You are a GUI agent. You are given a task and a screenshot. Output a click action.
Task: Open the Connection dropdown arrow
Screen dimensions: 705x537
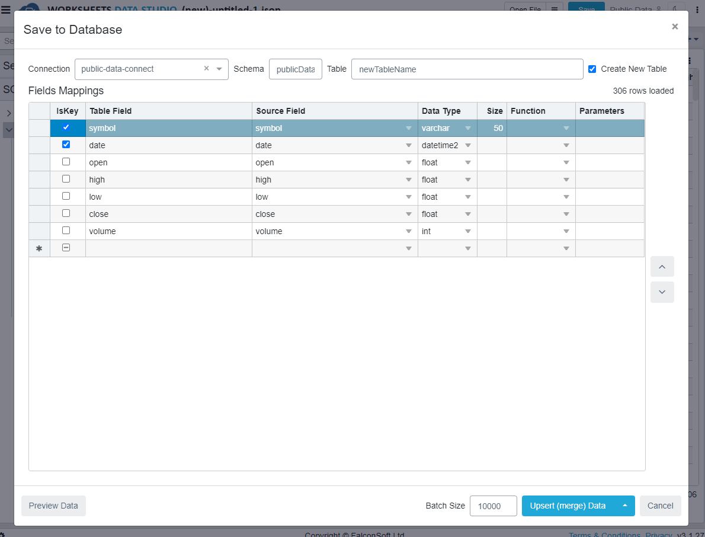click(x=219, y=69)
